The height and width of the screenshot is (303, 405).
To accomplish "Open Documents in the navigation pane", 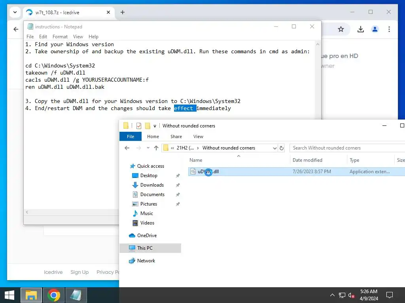I will pyautogui.click(x=152, y=195).
